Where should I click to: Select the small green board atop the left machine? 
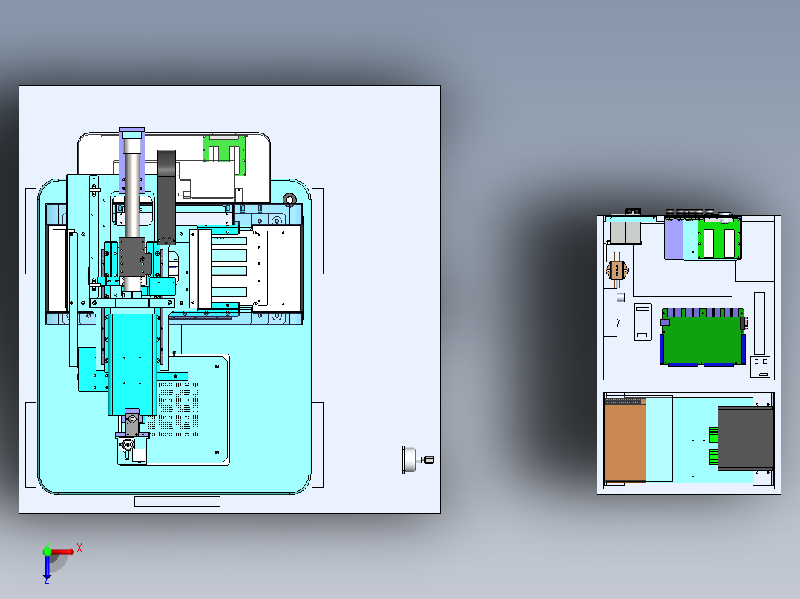click(x=224, y=154)
